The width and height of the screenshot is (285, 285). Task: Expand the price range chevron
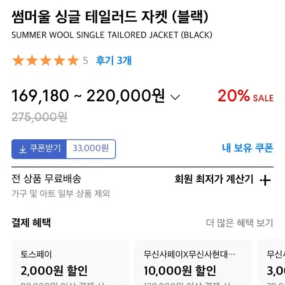pos(175,97)
